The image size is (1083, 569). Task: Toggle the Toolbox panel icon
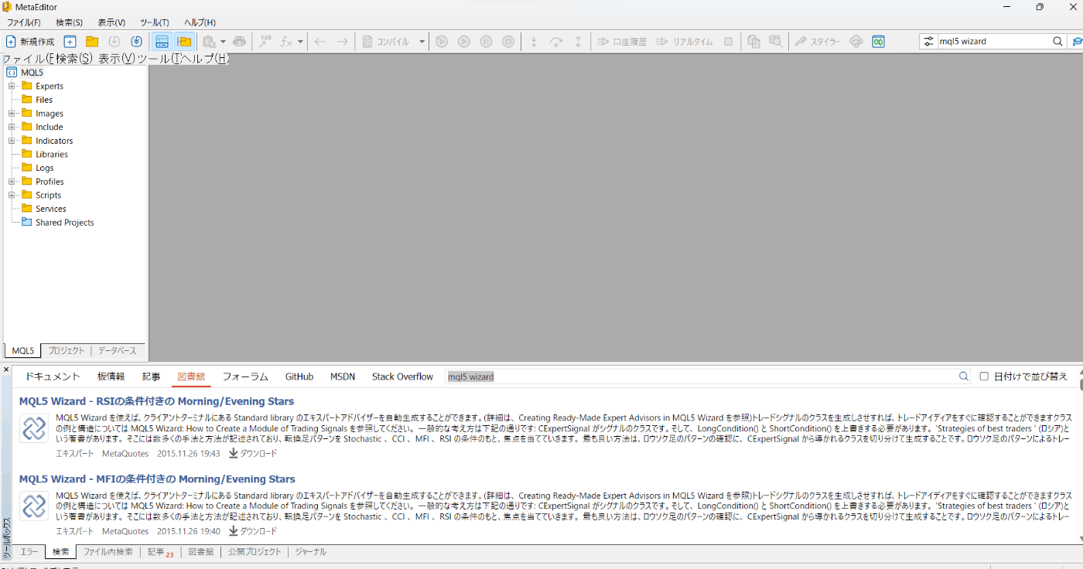[162, 42]
